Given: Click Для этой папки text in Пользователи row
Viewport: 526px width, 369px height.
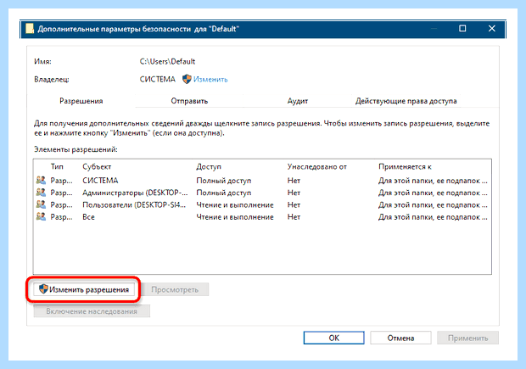Looking at the screenshot, I should click(433, 204).
